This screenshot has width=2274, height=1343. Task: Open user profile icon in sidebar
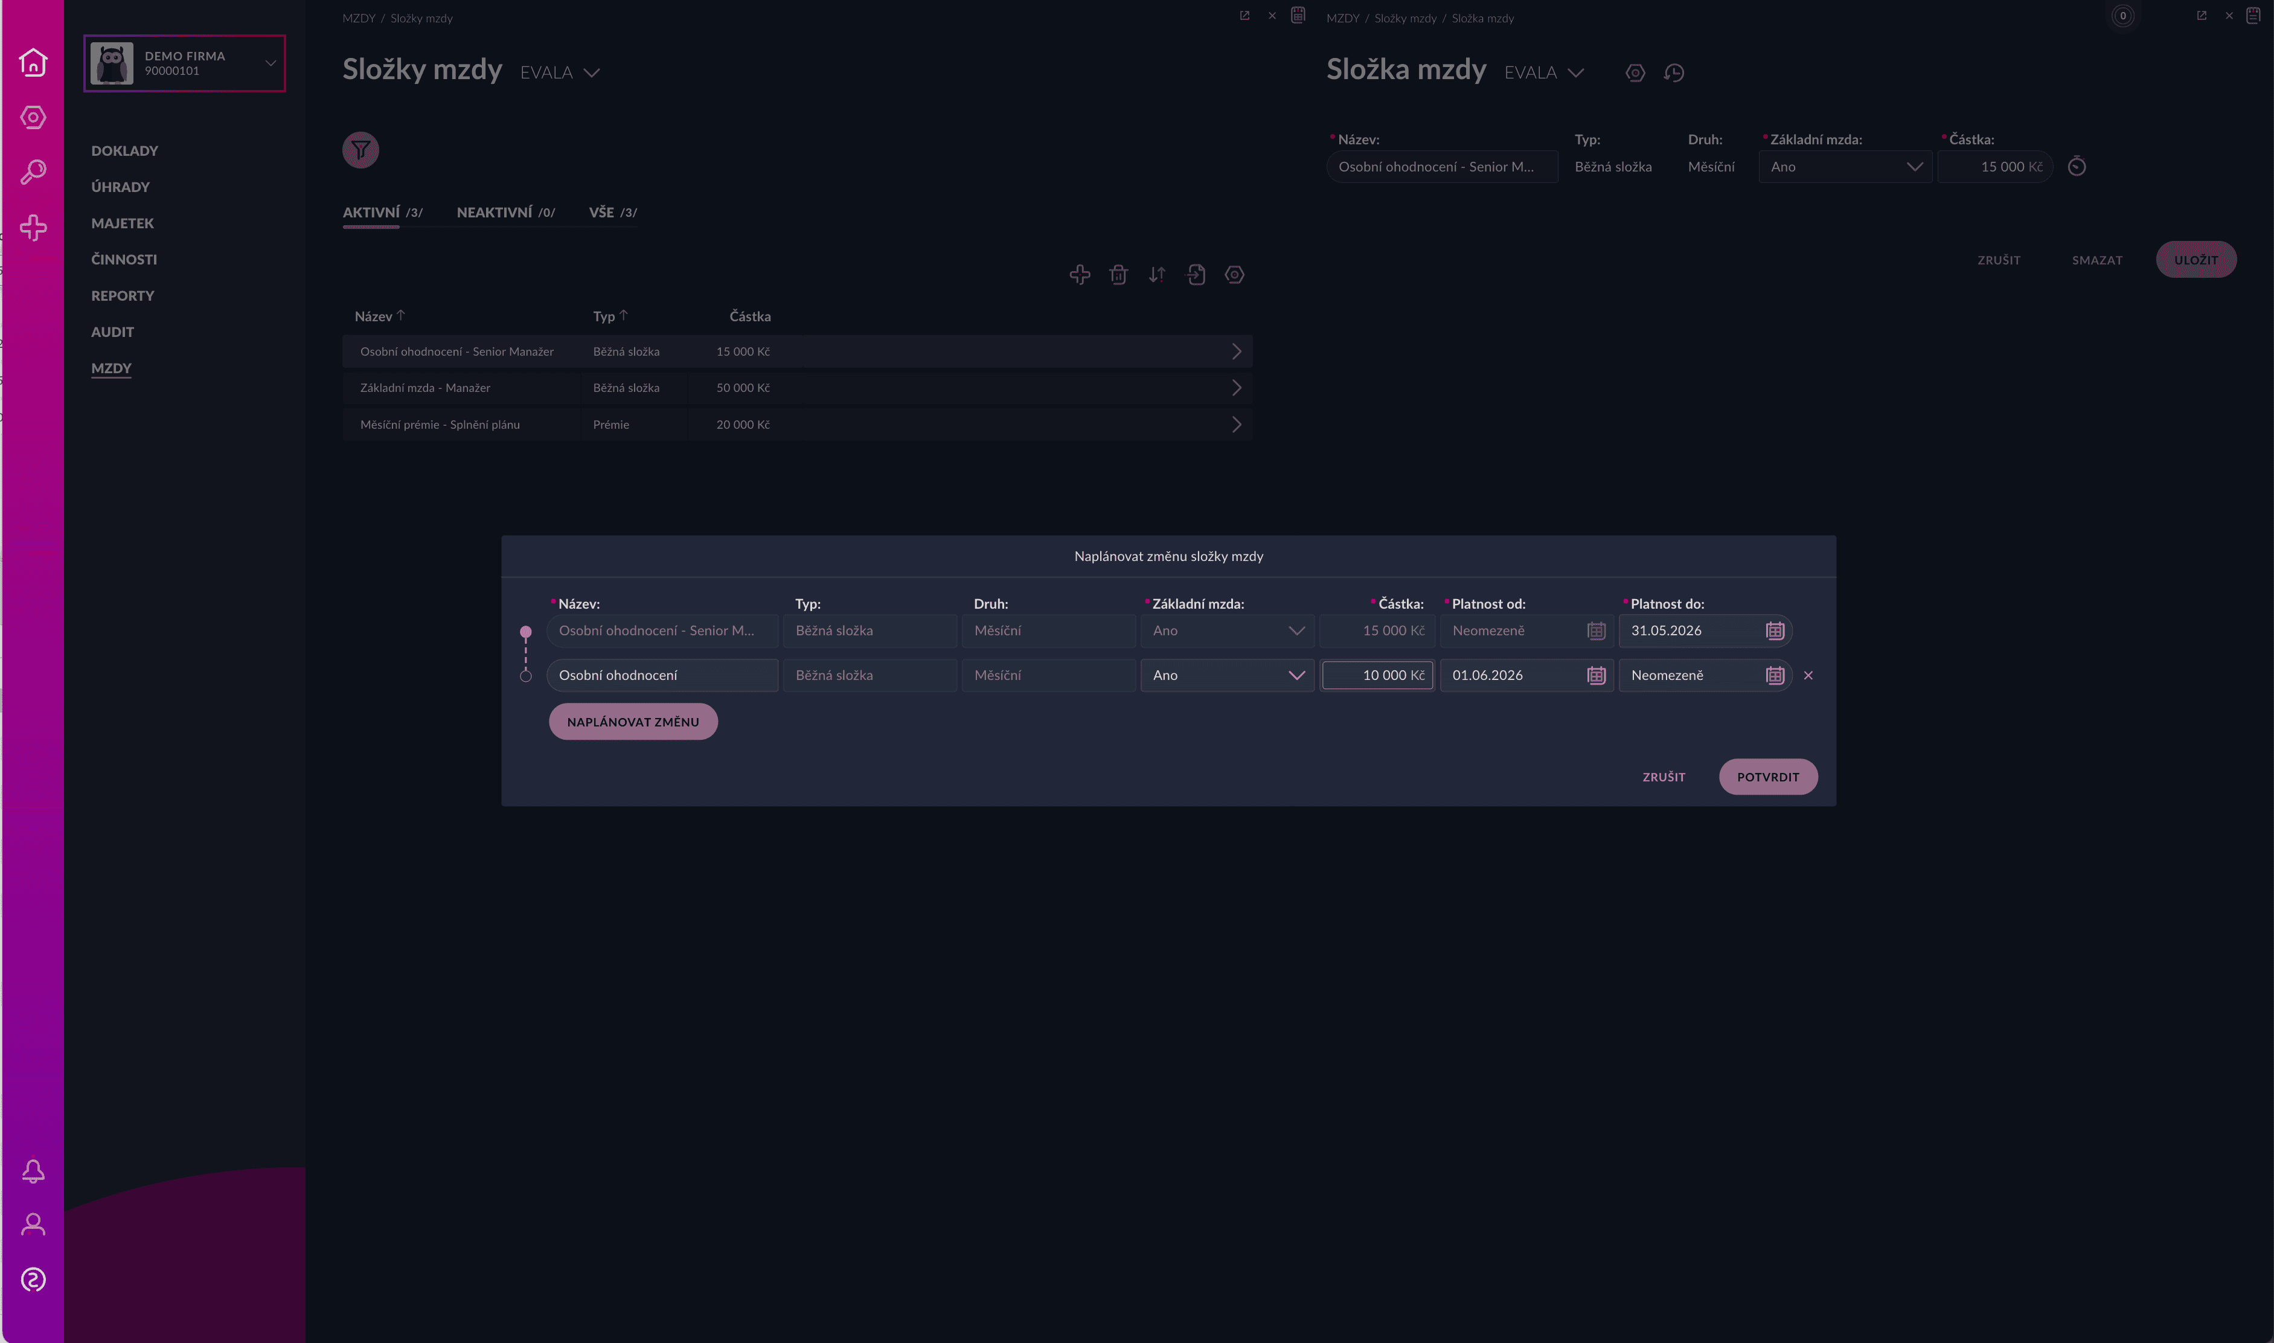[33, 1225]
